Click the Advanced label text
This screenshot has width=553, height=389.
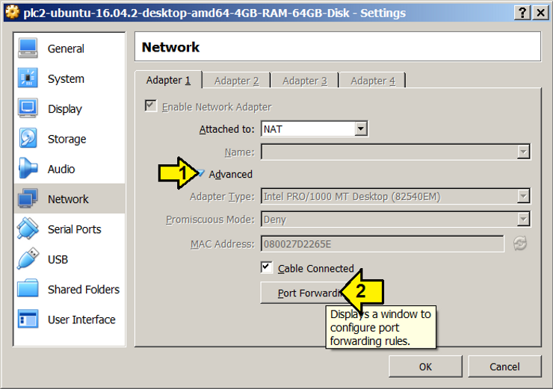tap(230, 174)
